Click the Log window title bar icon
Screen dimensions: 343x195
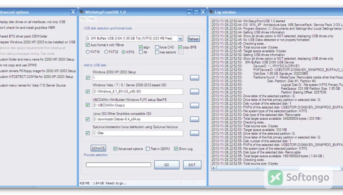pyautogui.click(x=211, y=12)
